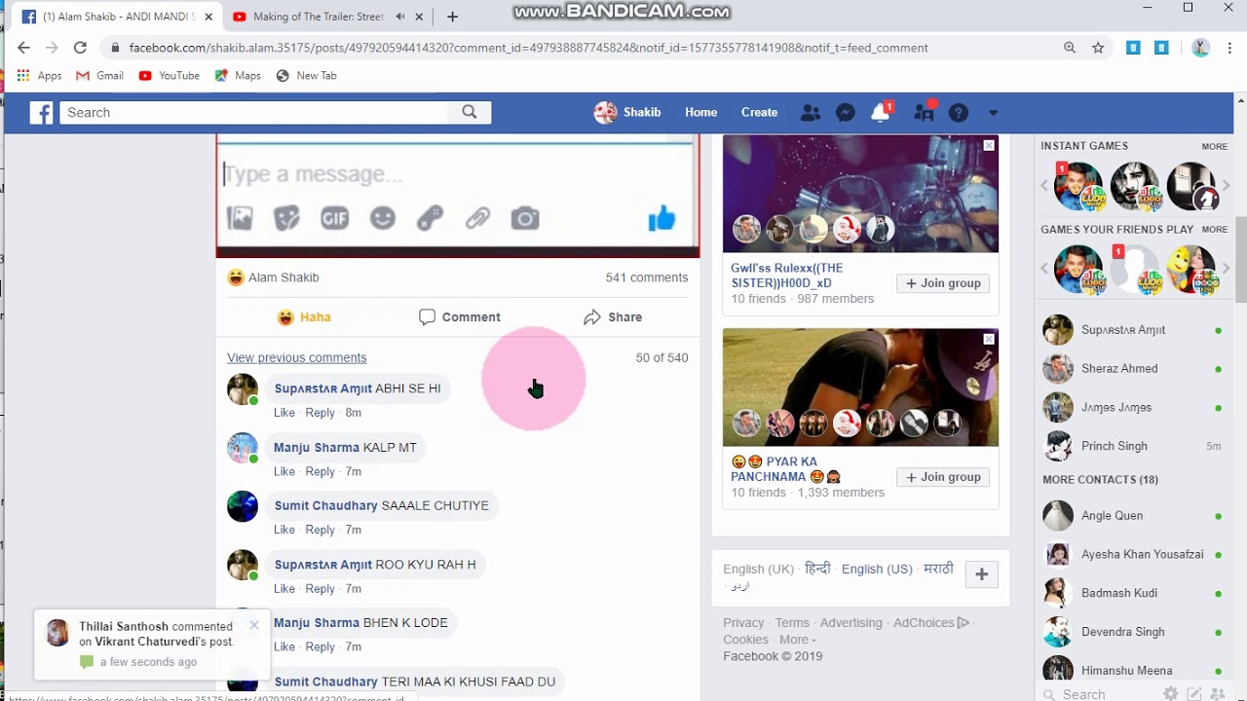Mute the YouTube tab audio icon
Viewport: 1247px width, 701px height.
click(400, 17)
